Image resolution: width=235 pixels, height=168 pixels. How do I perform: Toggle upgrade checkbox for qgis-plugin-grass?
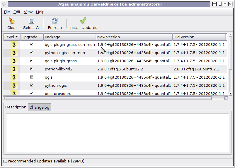point(31,61)
